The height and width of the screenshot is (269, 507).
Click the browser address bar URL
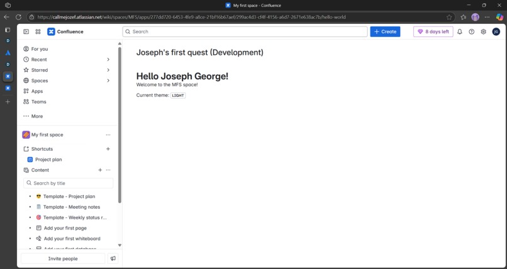[x=191, y=17]
